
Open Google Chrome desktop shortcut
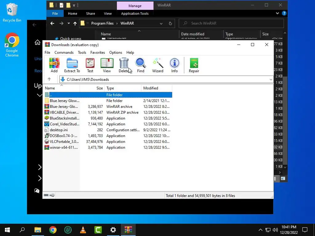[x=12, y=45]
